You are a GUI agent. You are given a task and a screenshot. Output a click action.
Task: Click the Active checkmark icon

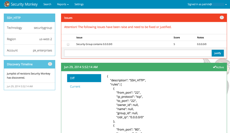pos(214,67)
